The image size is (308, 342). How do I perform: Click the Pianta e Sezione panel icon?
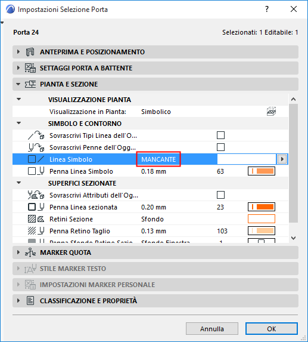30,84
